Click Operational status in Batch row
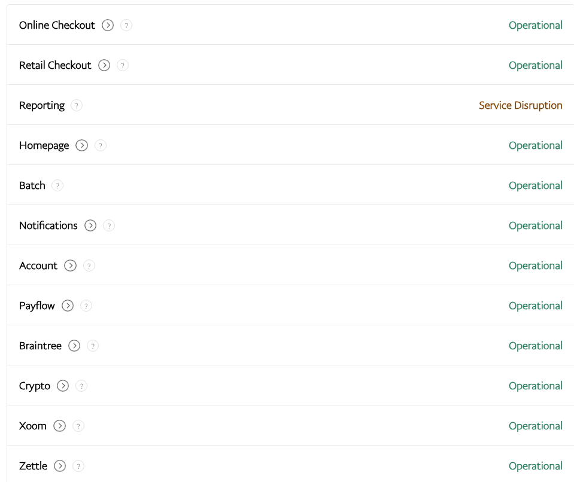This screenshot has height=482, width=574. (x=536, y=186)
